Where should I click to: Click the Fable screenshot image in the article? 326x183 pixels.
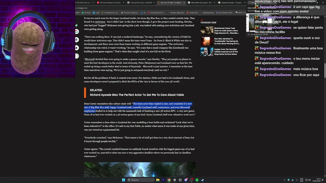coord(140,170)
